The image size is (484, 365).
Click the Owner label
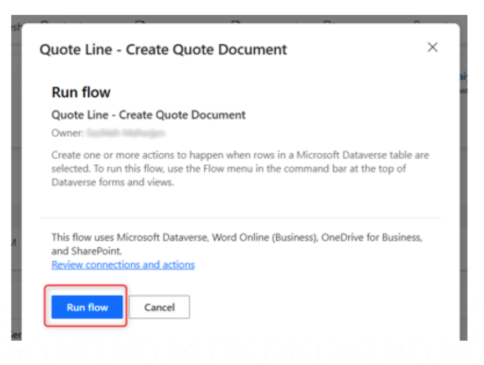pyautogui.click(x=66, y=133)
